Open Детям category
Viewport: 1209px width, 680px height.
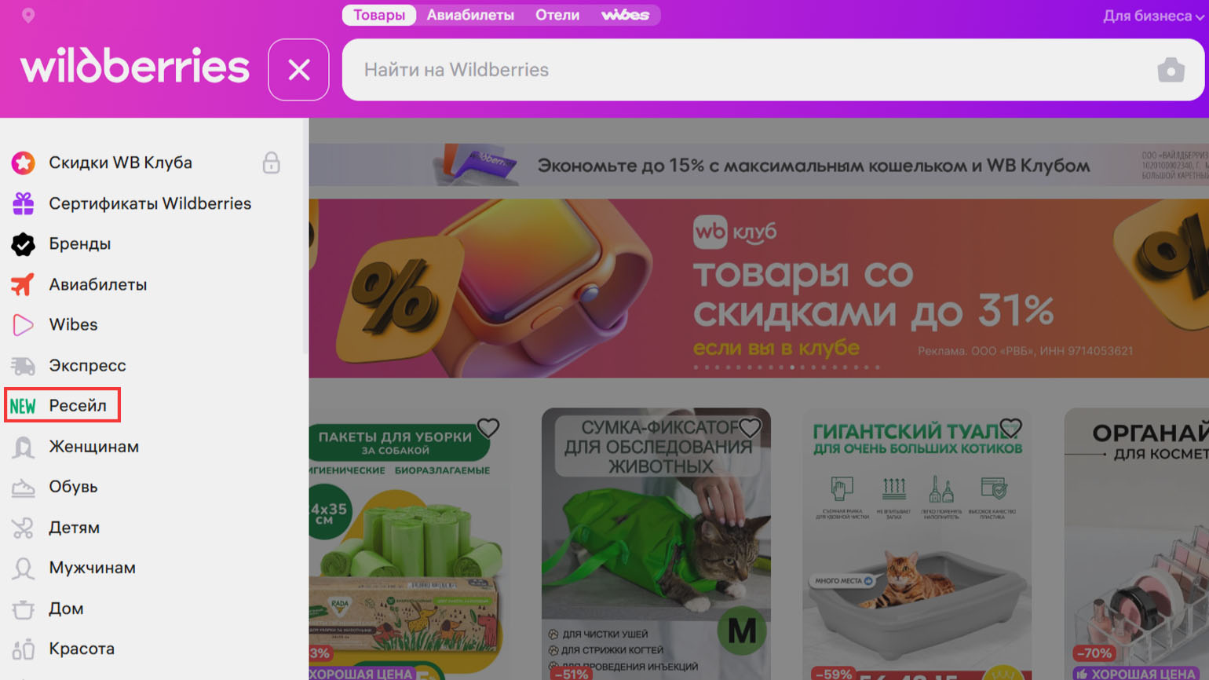click(x=74, y=528)
